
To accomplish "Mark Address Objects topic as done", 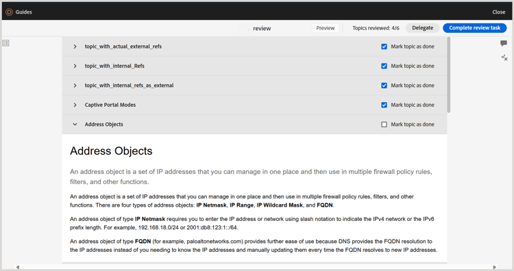I will coord(384,125).
